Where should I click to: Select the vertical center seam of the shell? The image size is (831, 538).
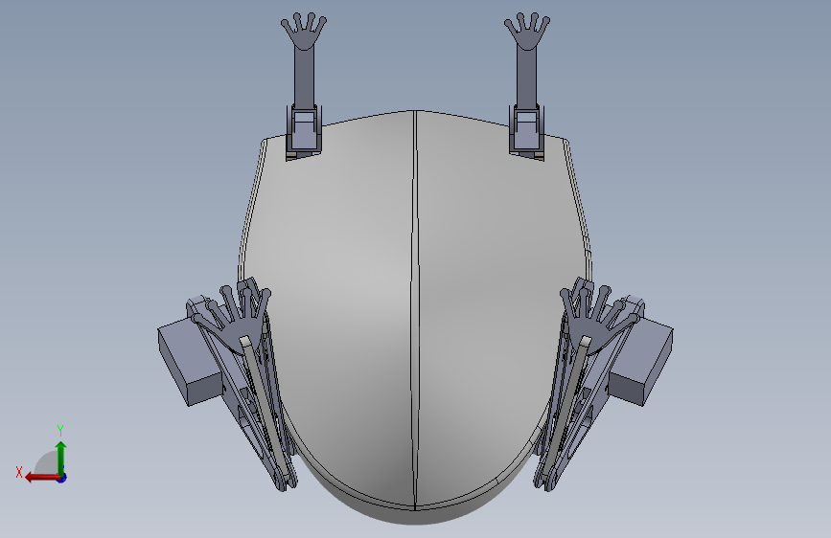click(x=415, y=310)
